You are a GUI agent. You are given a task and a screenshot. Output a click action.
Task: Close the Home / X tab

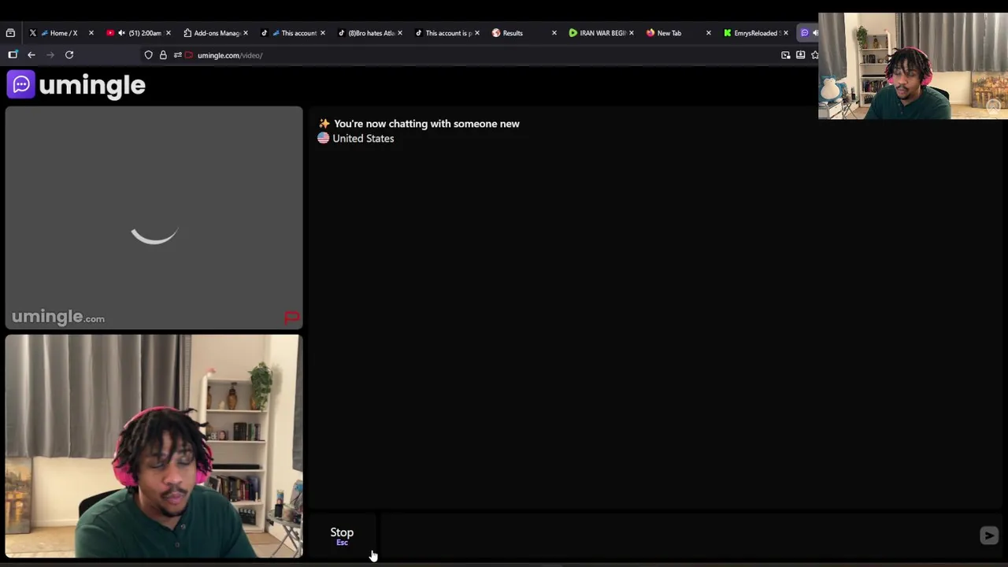point(91,33)
